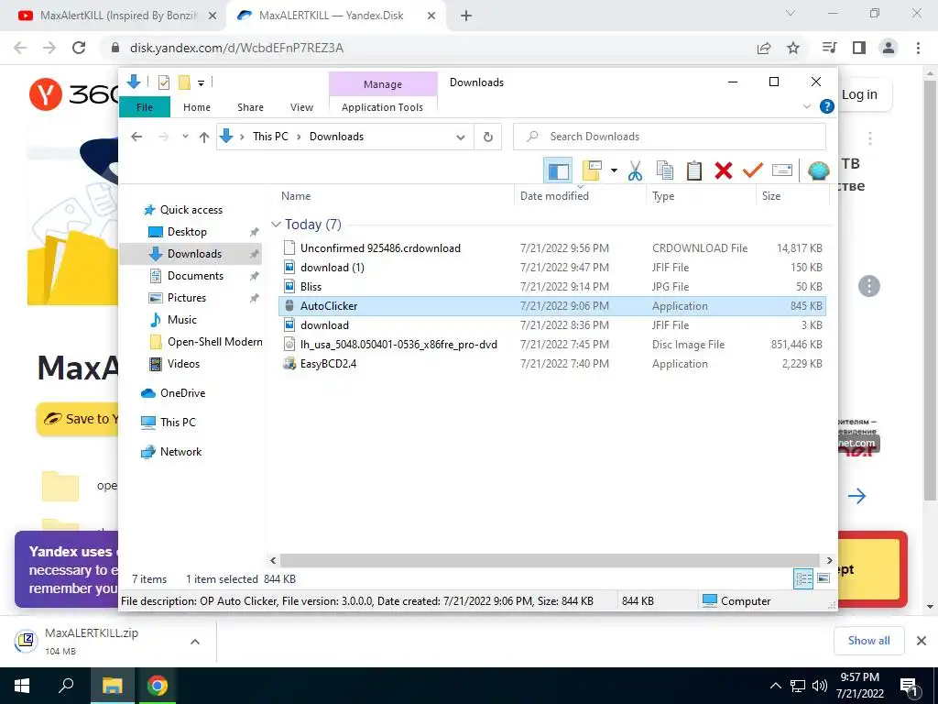Open Chrome media control icon

click(x=830, y=48)
